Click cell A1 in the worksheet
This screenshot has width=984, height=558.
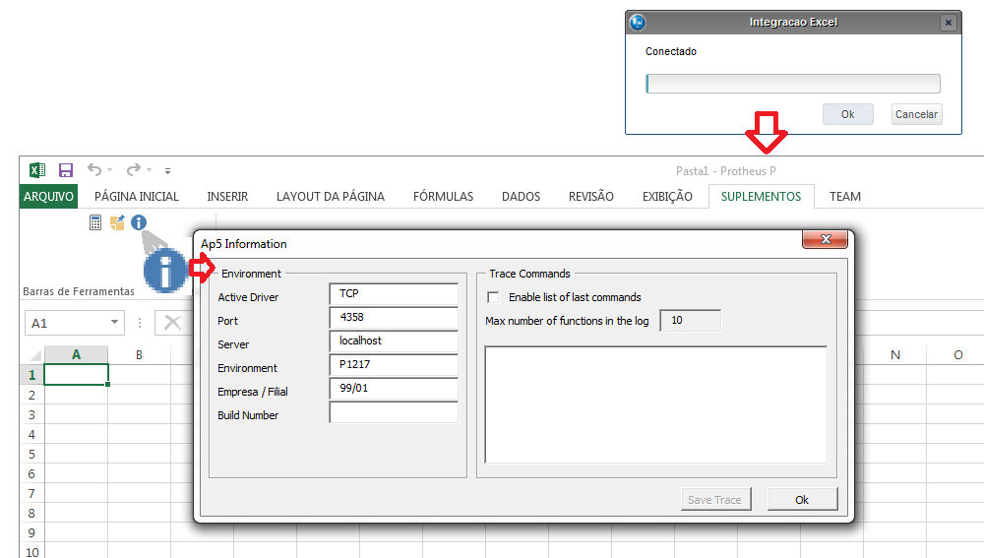pyautogui.click(x=76, y=375)
